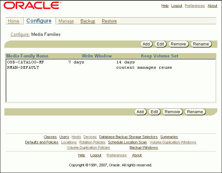Open the Rotation Policies link
222x173 pixels.
(92, 142)
